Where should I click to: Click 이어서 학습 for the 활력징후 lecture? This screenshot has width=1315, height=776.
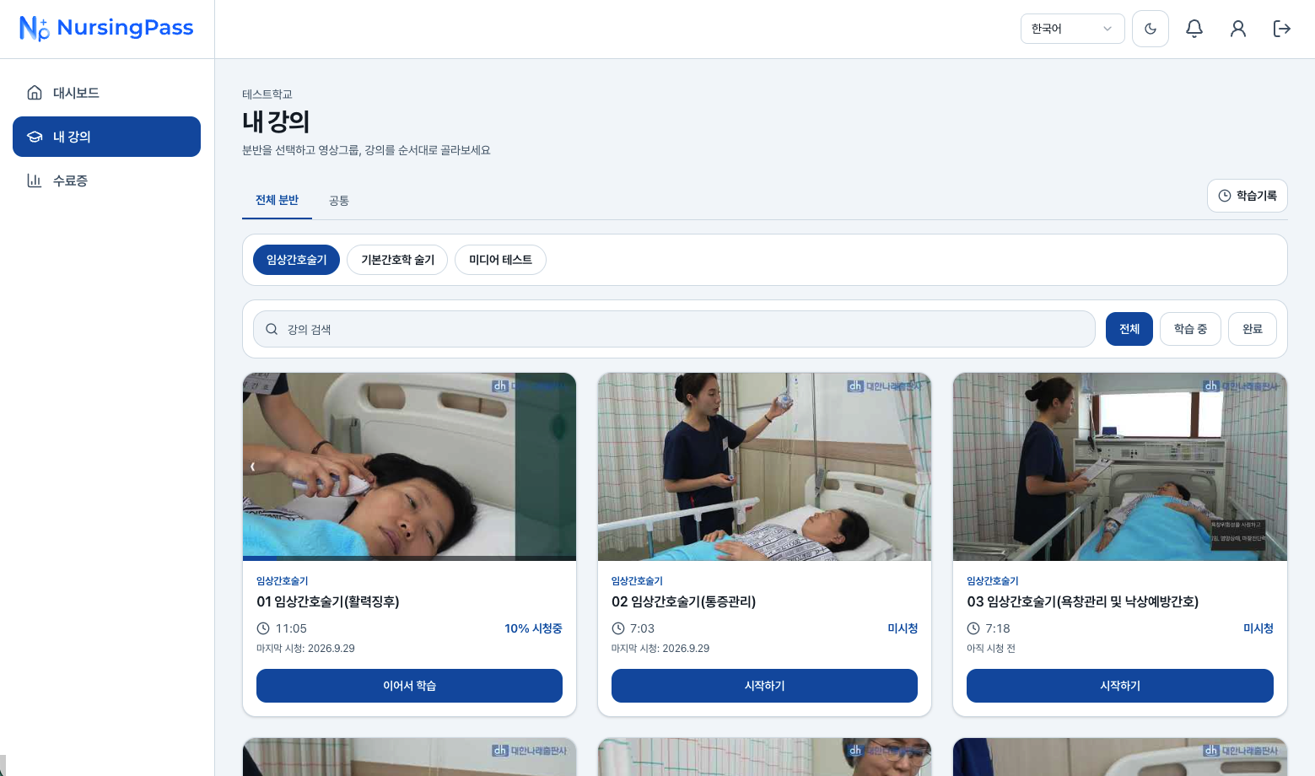click(409, 686)
